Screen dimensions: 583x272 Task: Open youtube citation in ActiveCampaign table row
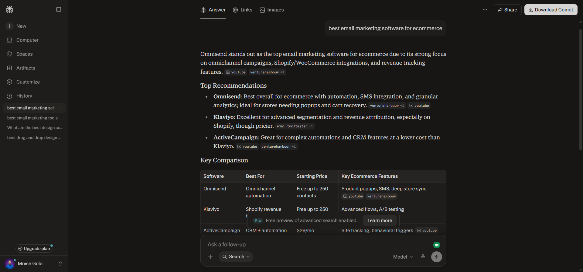pos(427,230)
